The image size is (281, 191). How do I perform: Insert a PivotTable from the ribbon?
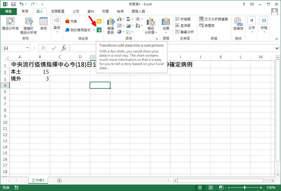point(10,24)
